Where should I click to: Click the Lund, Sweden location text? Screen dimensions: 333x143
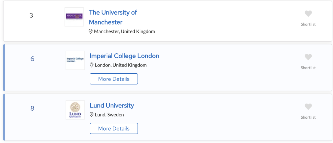[109, 115]
